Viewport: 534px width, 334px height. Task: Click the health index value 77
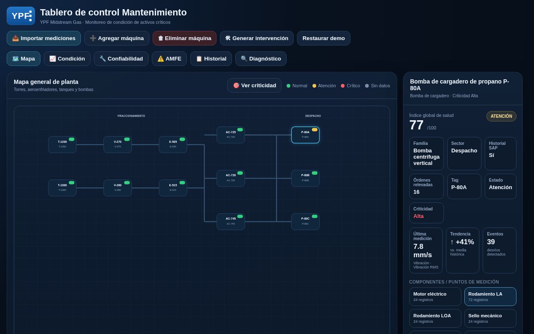(416, 125)
